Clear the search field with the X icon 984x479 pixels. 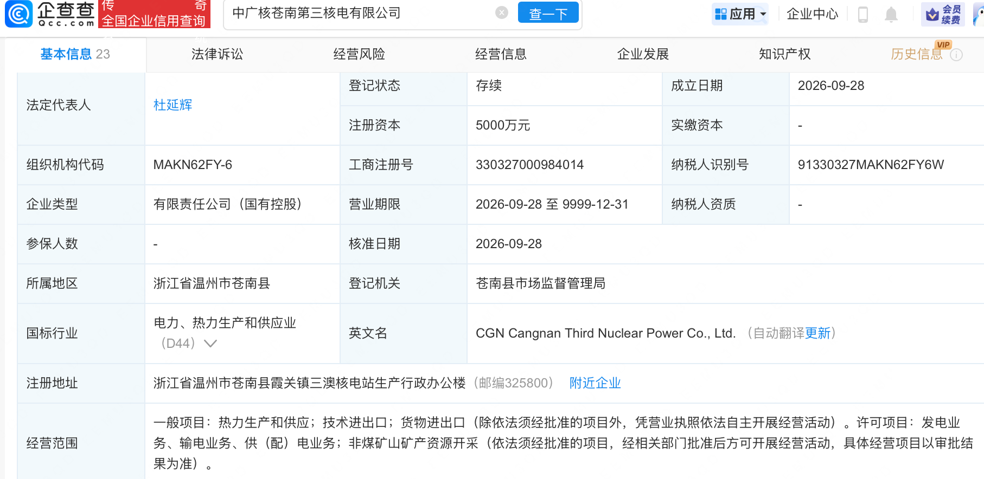tap(502, 12)
